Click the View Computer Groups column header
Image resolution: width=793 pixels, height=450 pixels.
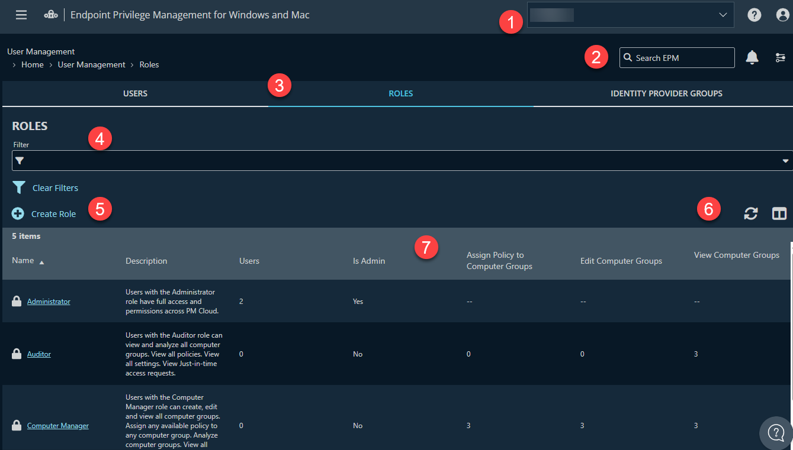737,255
